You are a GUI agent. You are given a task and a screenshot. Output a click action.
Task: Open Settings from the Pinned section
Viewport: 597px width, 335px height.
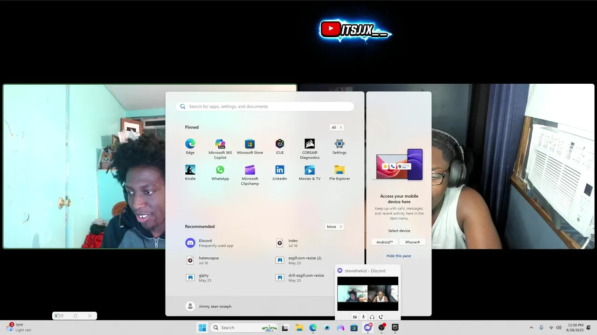(x=340, y=147)
